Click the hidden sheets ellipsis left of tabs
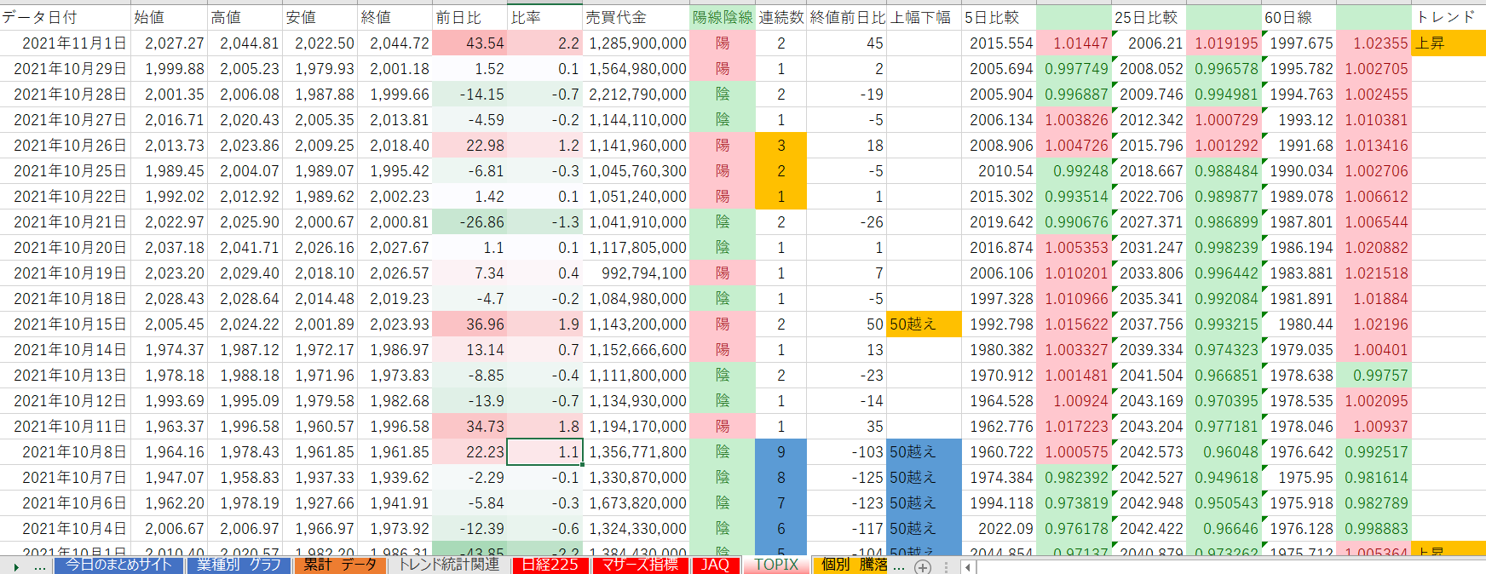Image resolution: width=1486 pixels, height=574 pixels. (40, 566)
